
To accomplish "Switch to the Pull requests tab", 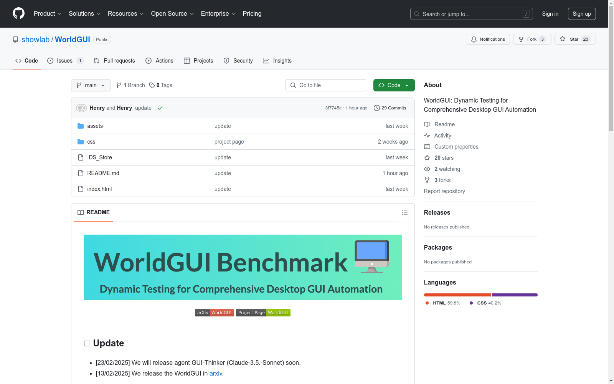I will tap(114, 61).
